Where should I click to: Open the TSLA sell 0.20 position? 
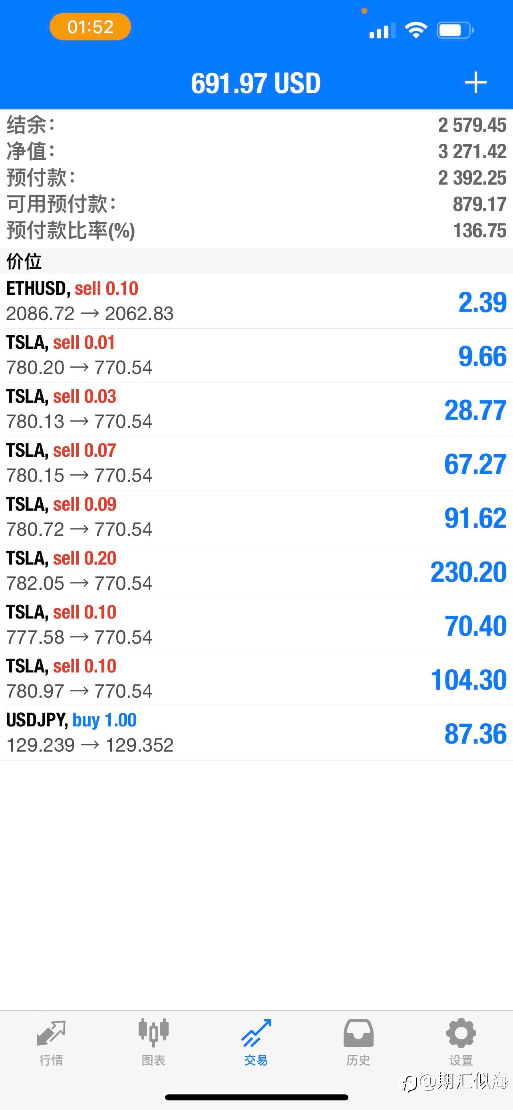(x=256, y=571)
